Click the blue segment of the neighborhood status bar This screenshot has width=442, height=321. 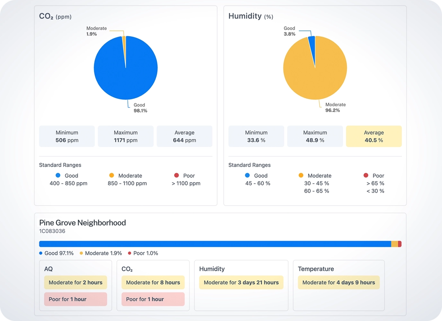pos(215,244)
